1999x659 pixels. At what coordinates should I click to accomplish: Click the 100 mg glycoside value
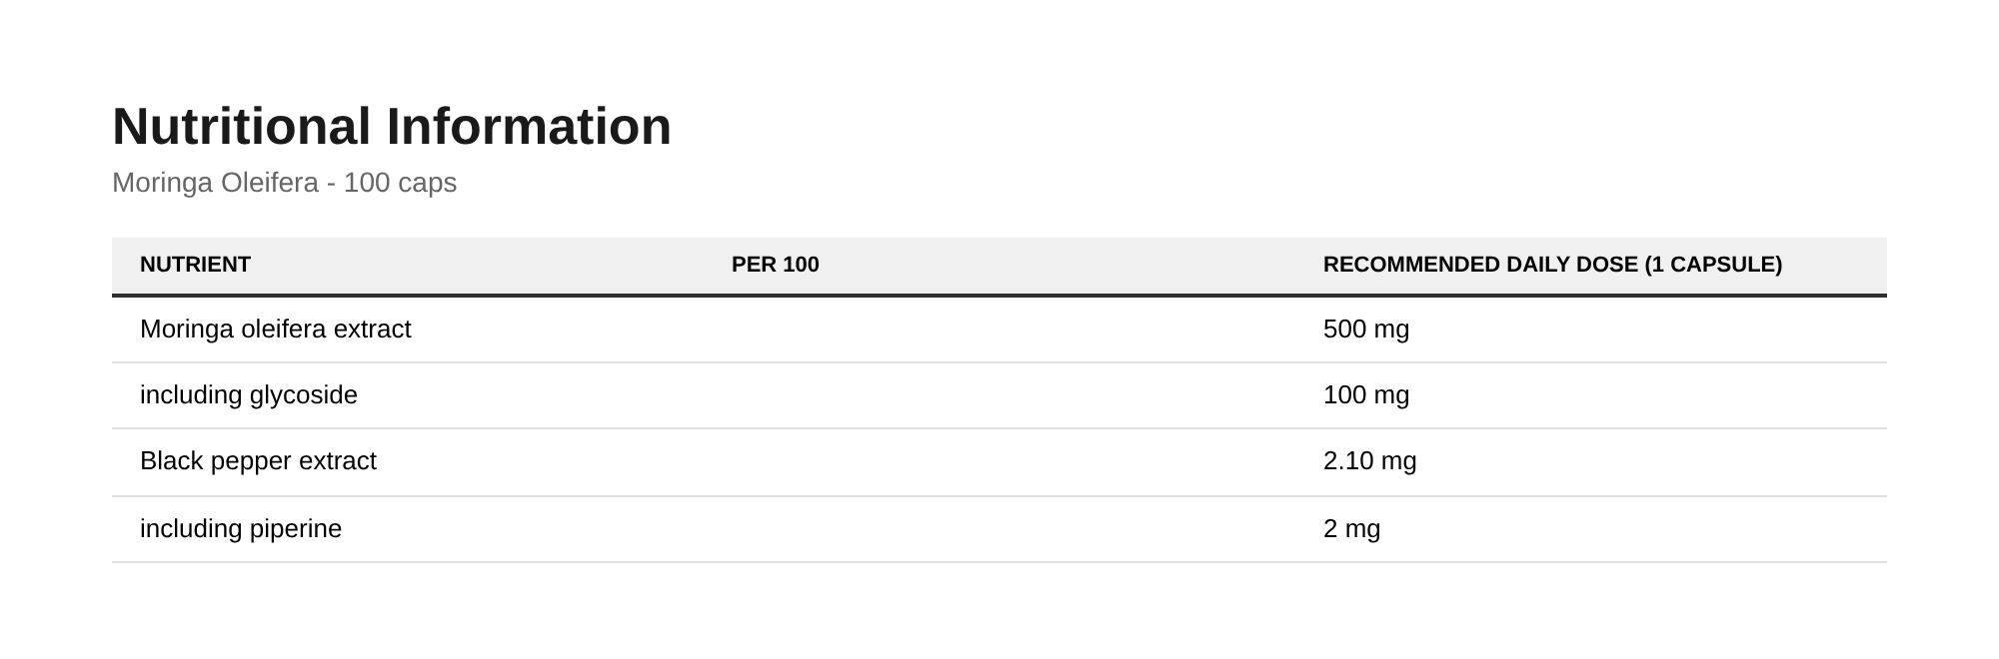pos(1365,395)
